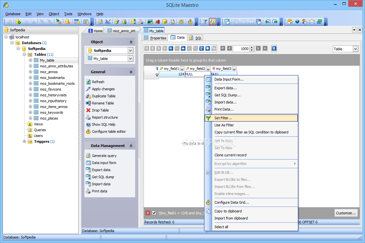Select Use As Filter in context menu
Screen dimensions: 365x243
[x=251, y=125]
